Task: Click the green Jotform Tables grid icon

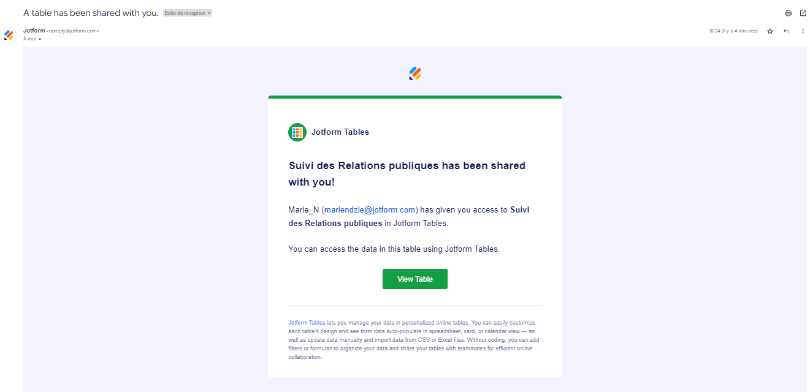Action: point(297,132)
